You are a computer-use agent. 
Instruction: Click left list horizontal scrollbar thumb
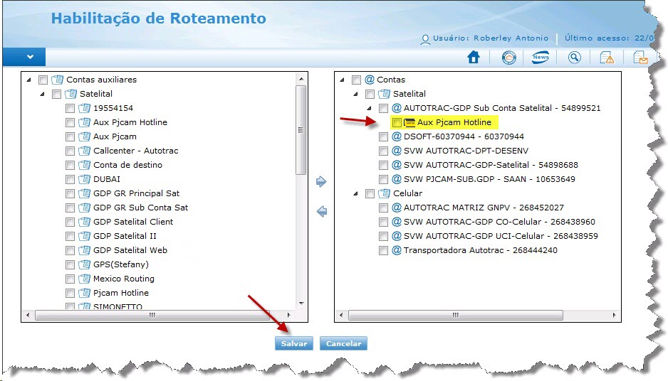(152, 315)
